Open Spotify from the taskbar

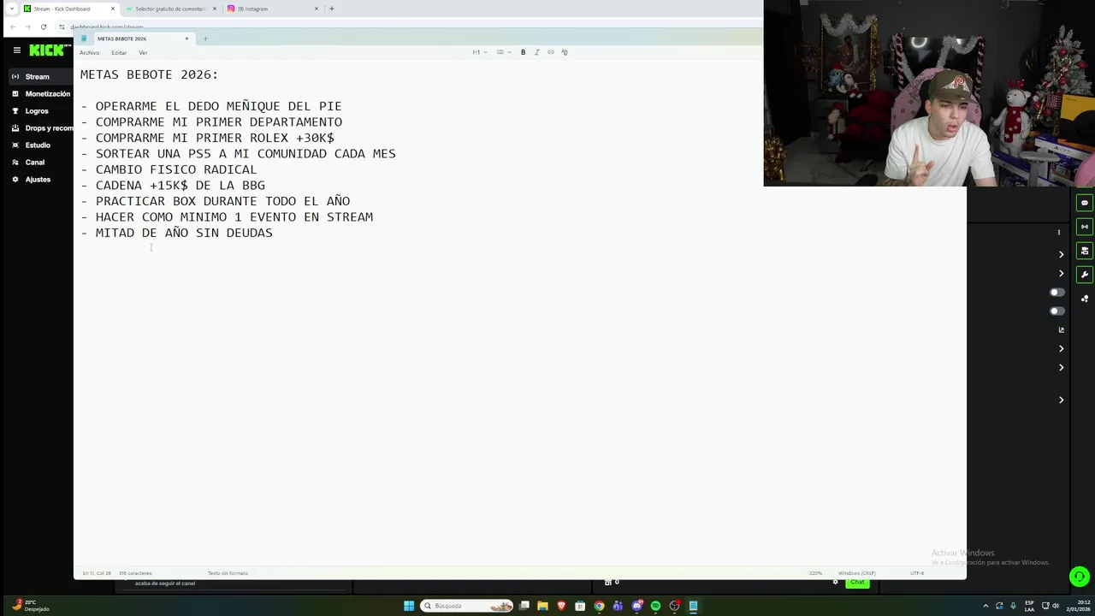pyautogui.click(x=655, y=606)
